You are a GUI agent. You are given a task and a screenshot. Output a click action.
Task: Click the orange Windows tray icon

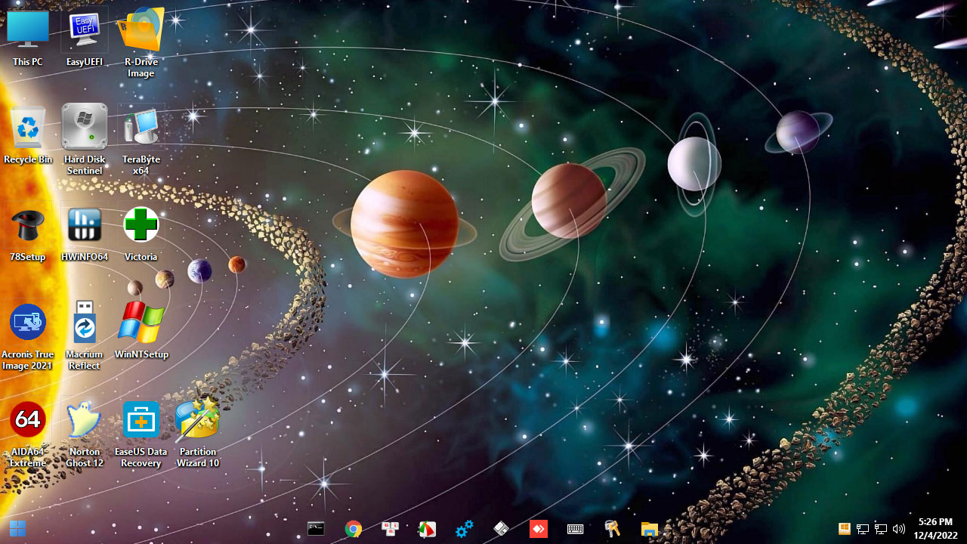coord(845,529)
